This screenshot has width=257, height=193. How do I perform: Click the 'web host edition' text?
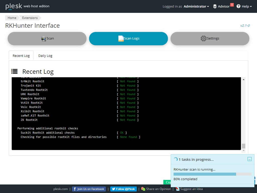coord(36,6)
